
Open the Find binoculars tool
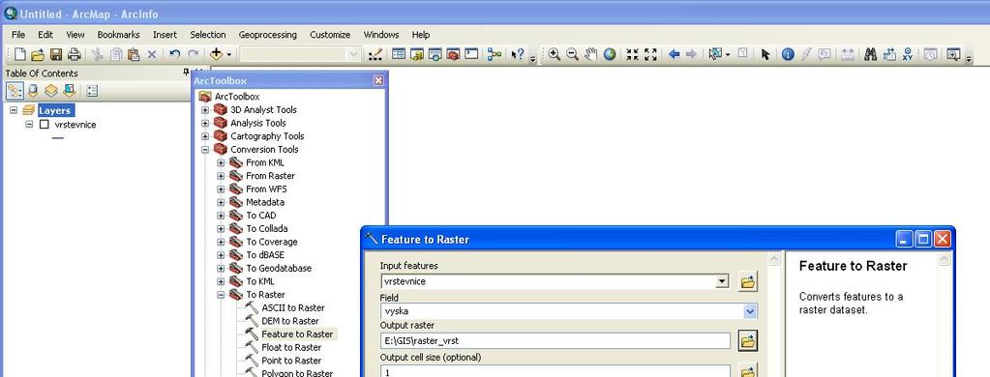click(x=871, y=54)
